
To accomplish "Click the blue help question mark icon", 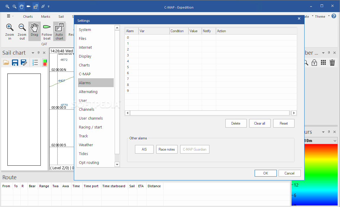I will pos(334,16).
